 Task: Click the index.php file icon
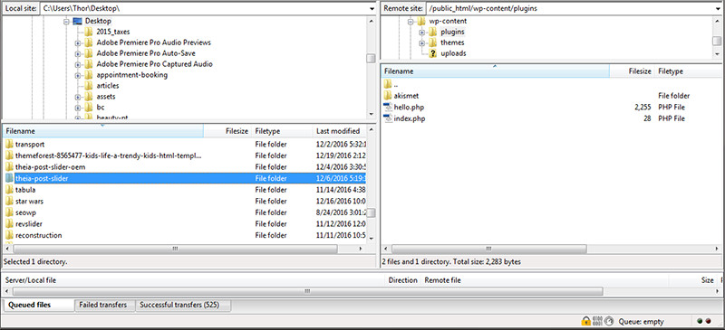point(388,118)
